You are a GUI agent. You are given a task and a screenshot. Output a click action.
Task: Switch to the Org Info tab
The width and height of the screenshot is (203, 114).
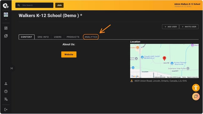pyautogui.click(x=43, y=37)
